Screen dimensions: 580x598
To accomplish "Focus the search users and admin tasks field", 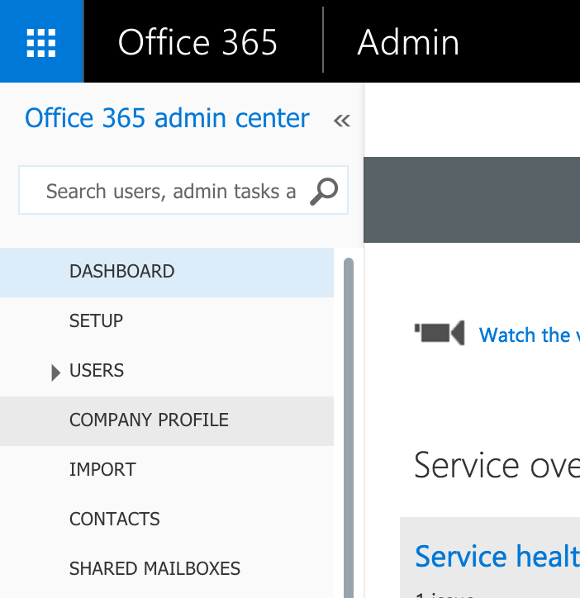I will pyautogui.click(x=183, y=190).
